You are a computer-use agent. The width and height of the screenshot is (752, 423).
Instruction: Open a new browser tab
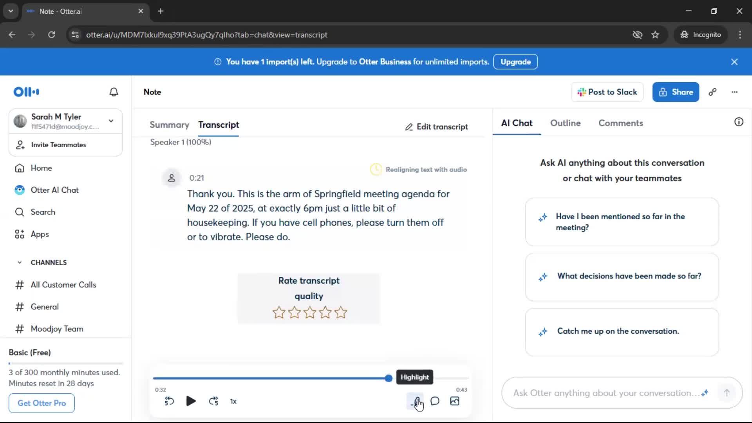[161, 11]
